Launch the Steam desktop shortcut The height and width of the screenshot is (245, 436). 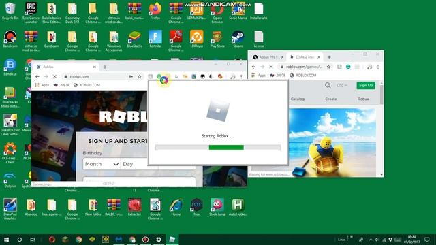tap(238, 39)
